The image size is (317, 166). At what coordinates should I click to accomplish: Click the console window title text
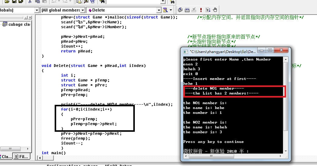tap(223, 52)
